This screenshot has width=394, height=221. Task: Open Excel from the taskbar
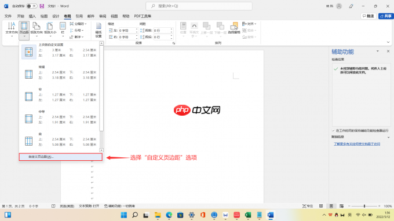point(248,215)
